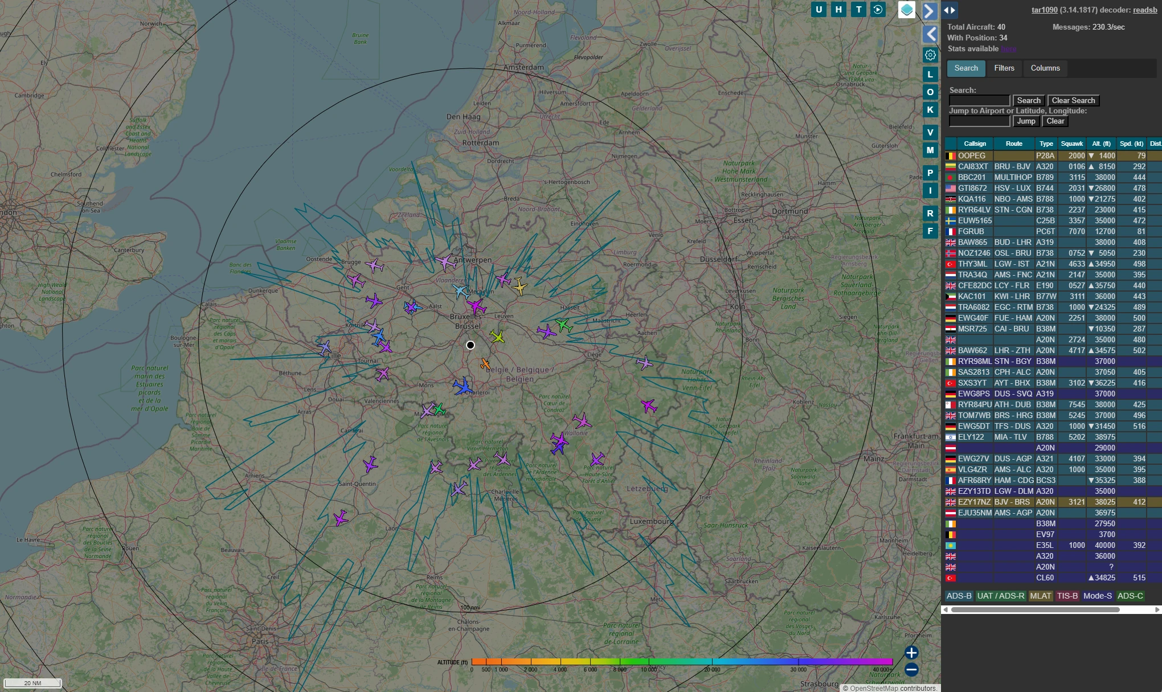Click the P map button

tap(930, 173)
